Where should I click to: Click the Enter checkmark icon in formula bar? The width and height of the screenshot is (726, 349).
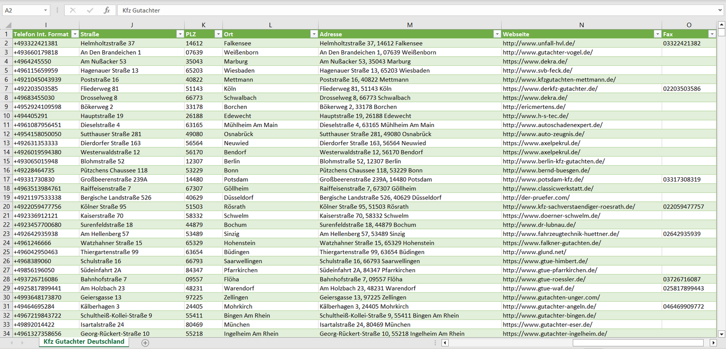(90, 10)
